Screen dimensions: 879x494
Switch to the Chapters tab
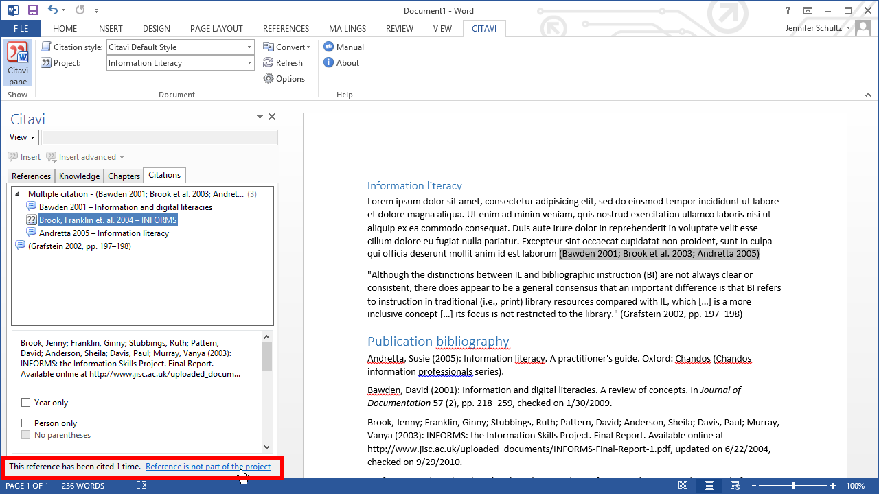(x=124, y=176)
